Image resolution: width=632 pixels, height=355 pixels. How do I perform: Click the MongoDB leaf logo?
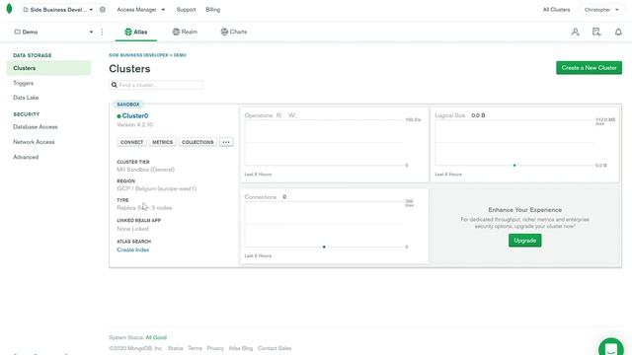(9, 9)
